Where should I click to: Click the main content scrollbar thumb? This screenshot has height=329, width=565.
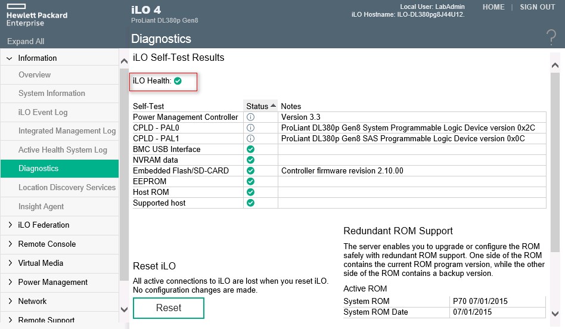click(x=555, y=162)
